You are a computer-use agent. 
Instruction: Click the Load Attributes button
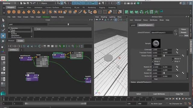click(159, 94)
